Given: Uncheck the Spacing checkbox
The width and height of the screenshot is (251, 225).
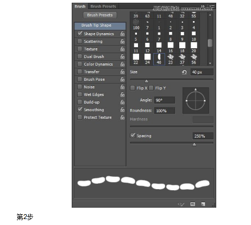Looking at the screenshot, I should coord(133,136).
